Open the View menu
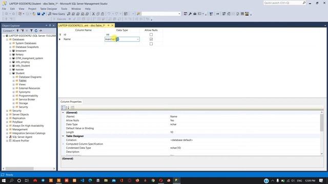This screenshot has width=328, height=184. pos(22,9)
